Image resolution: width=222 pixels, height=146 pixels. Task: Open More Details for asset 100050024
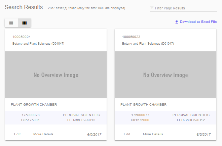[x=43, y=134]
